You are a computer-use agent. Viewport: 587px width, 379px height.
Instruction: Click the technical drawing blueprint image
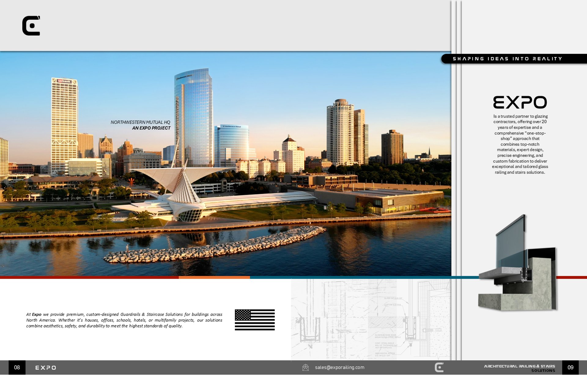click(x=371, y=319)
